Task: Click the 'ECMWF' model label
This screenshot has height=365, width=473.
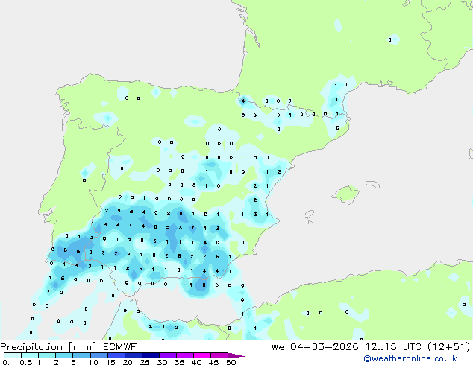Action: point(120,347)
